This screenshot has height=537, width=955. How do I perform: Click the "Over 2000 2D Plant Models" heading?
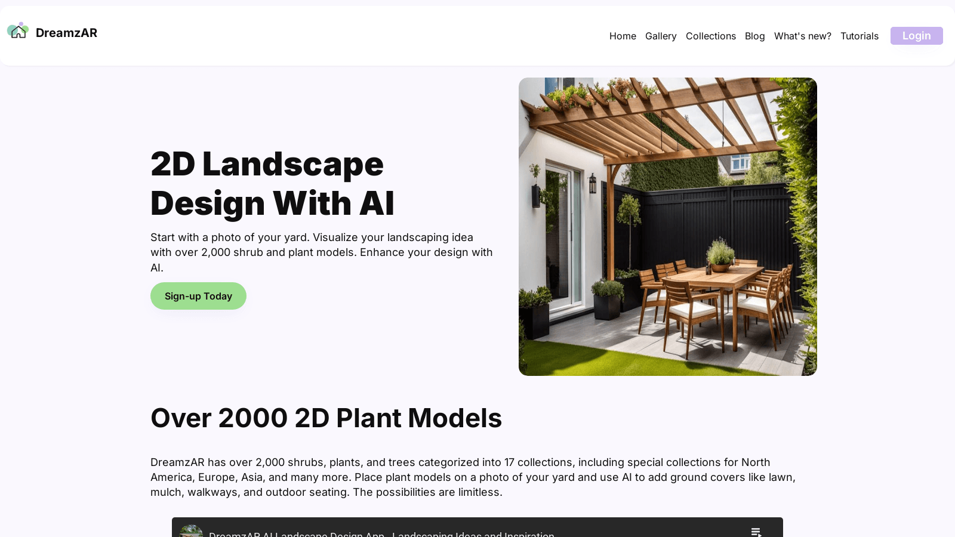coord(326,418)
